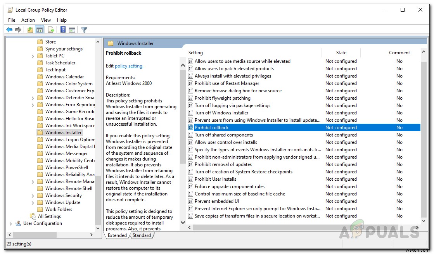
Task: Switch to the Standard tab
Action: tap(142, 235)
